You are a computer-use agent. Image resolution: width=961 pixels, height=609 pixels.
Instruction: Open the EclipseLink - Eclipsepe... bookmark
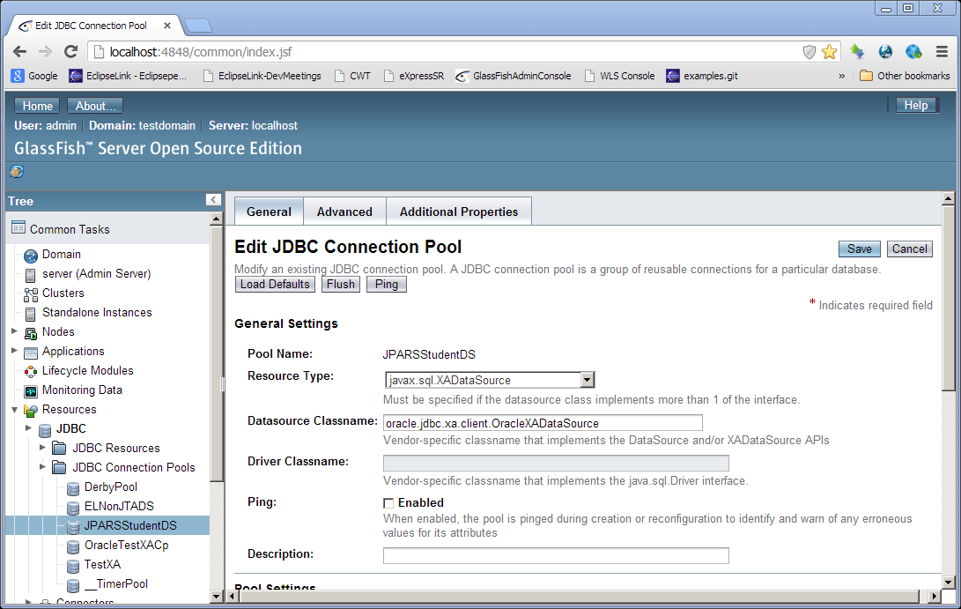tap(128, 76)
